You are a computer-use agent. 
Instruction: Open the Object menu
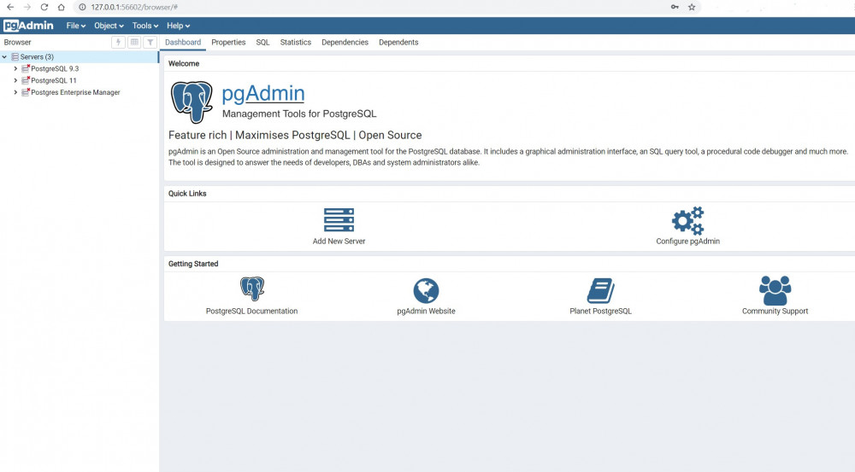[x=109, y=26]
